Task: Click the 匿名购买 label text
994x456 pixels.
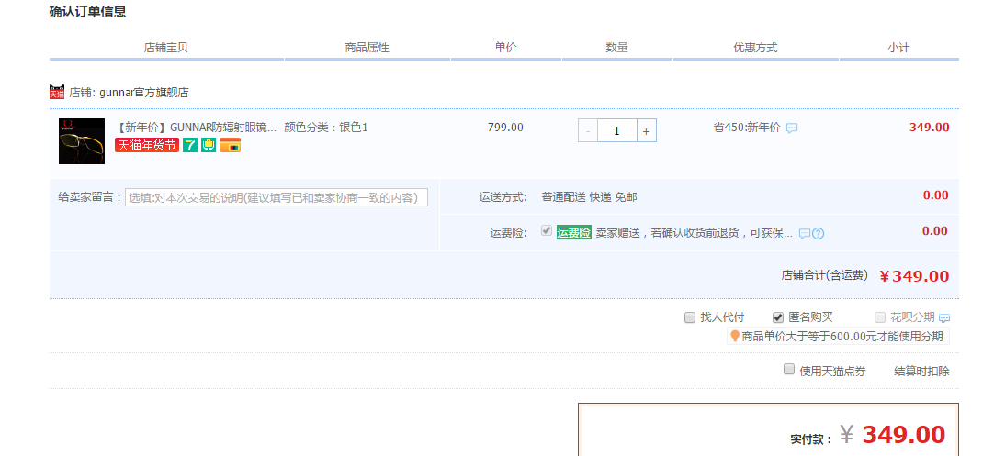Action: point(810,317)
